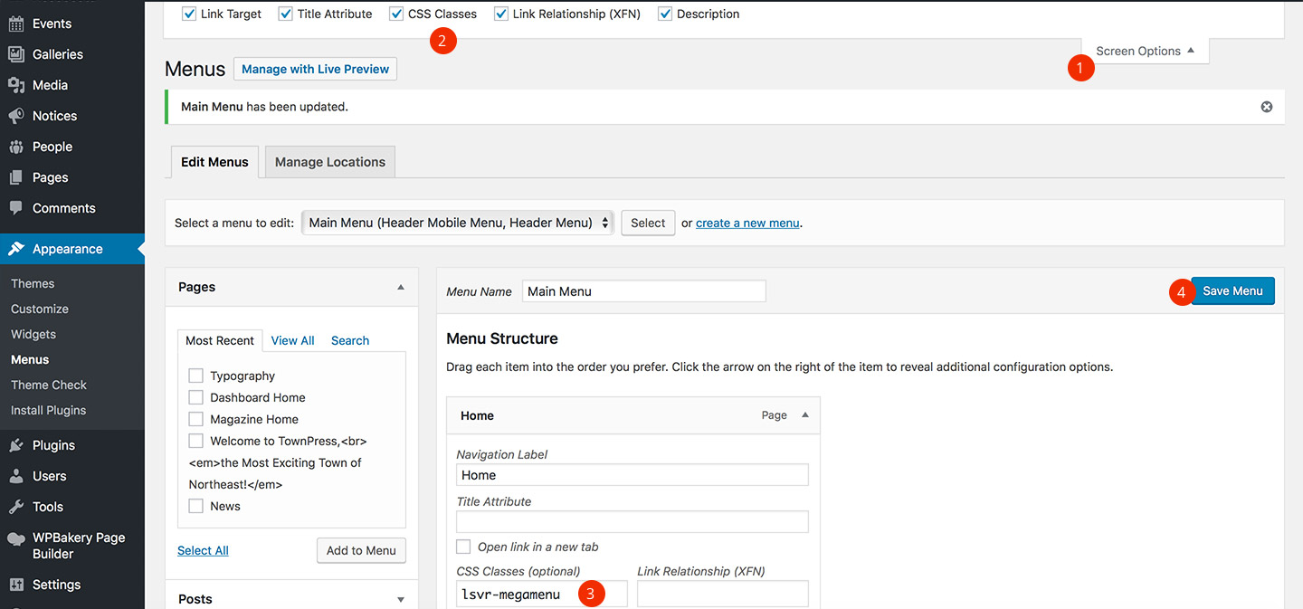Open the View All pages tab

click(292, 340)
